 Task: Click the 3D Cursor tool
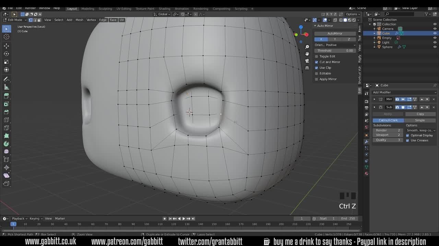[x=6, y=37]
